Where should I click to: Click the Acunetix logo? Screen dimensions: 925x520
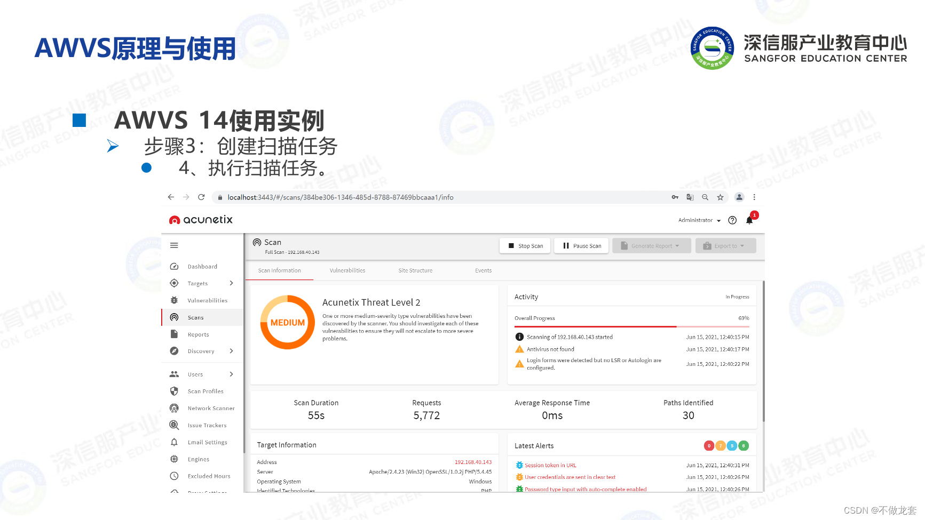click(x=201, y=220)
